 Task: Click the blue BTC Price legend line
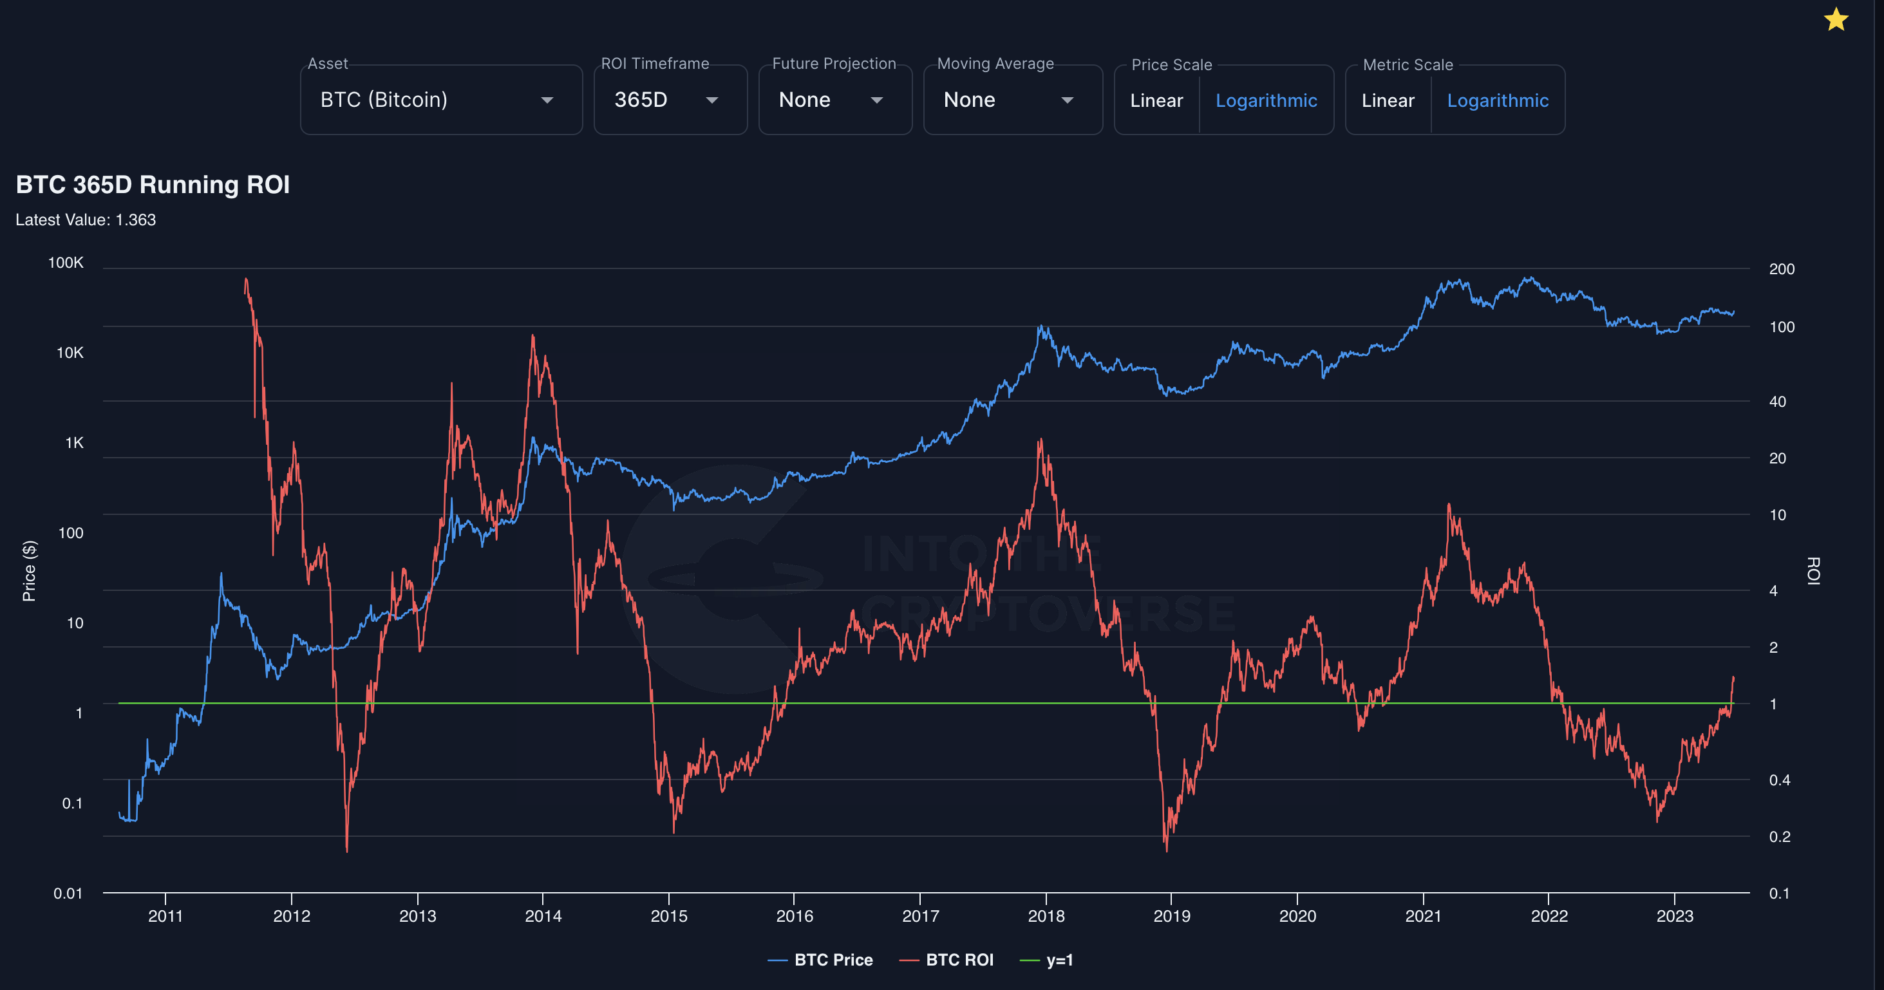click(777, 960)
